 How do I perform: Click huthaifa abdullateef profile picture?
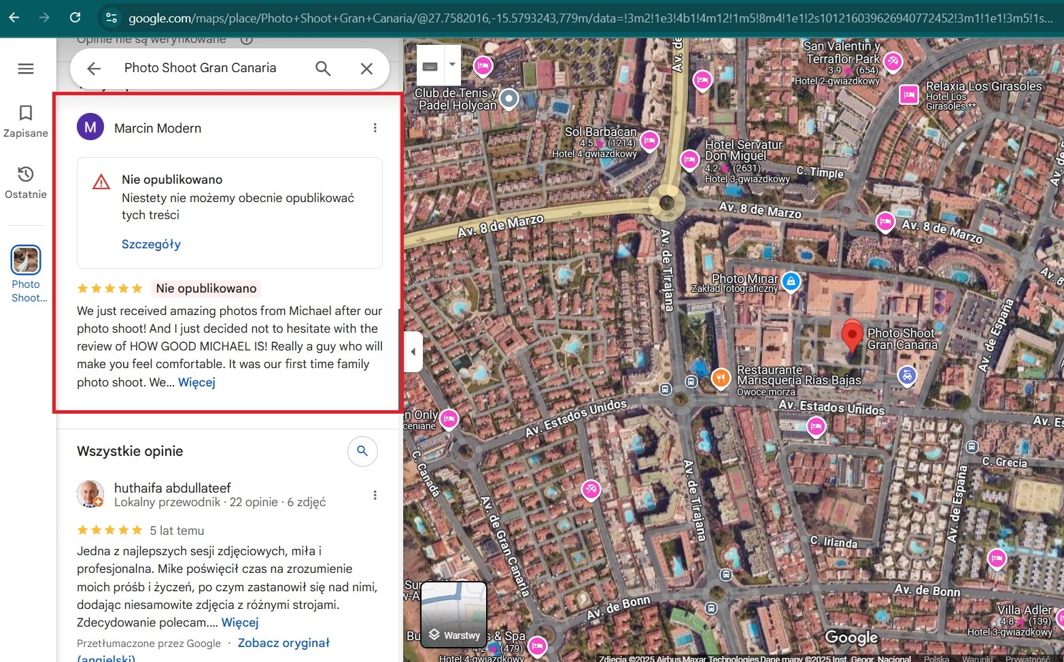[90, 494]
